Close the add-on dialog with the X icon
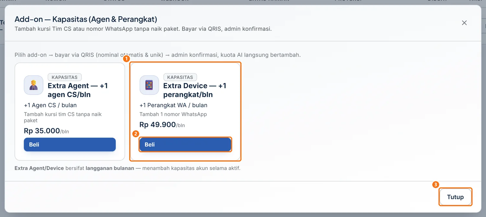Screen dimensions: 486x217 tap(464, 23)
